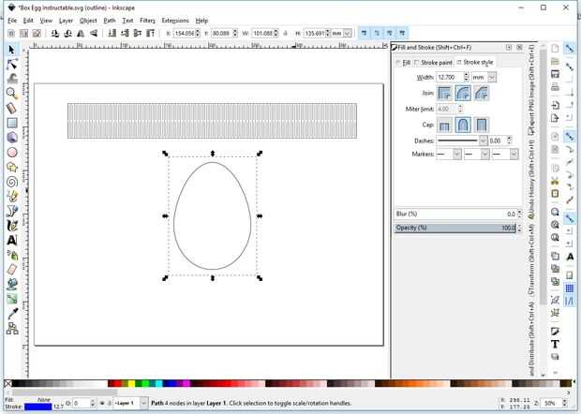Click Raise selection to top icon
Image resolution: width=581 pixels, height=414 pixels.
pos(151,34)
